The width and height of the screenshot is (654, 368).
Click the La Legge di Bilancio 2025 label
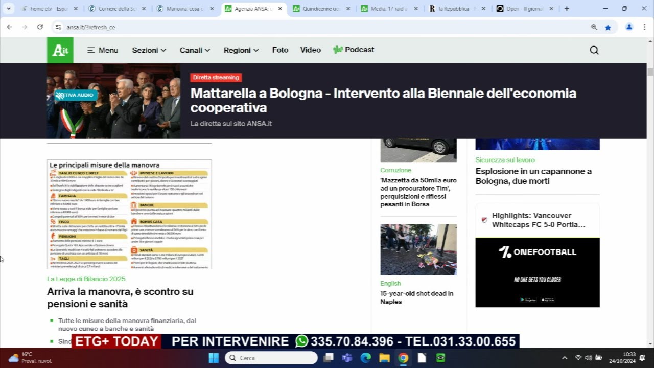click(x=86, y=279)
